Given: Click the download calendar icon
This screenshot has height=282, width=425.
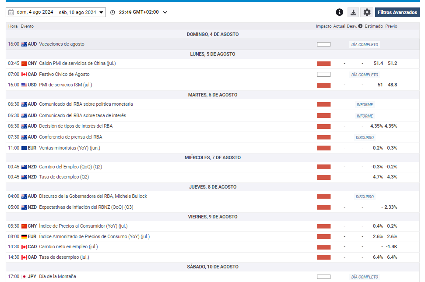Looking at the screenshot, I should [353, 12].
